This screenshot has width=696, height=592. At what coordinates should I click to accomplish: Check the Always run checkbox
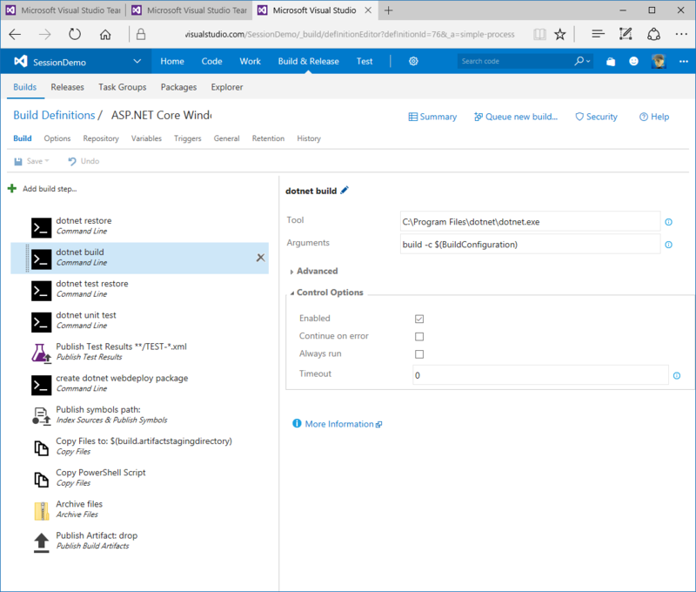click(x=419, y=354)
